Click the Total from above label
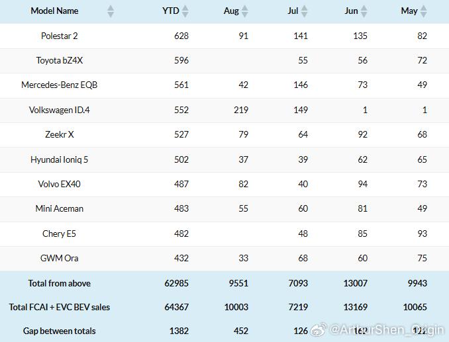The width and height of the screenshot is (449, 342). coord(60,283)
